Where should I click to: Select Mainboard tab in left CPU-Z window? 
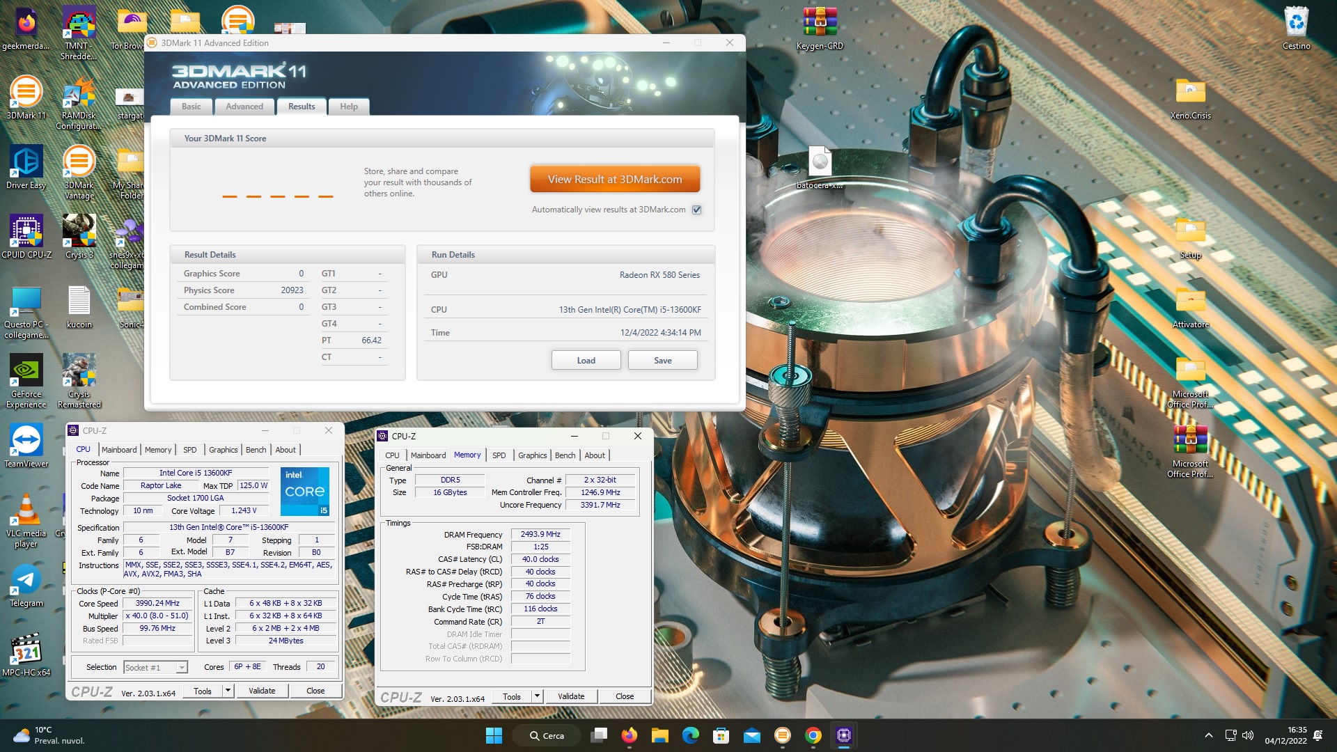point(119,450)
